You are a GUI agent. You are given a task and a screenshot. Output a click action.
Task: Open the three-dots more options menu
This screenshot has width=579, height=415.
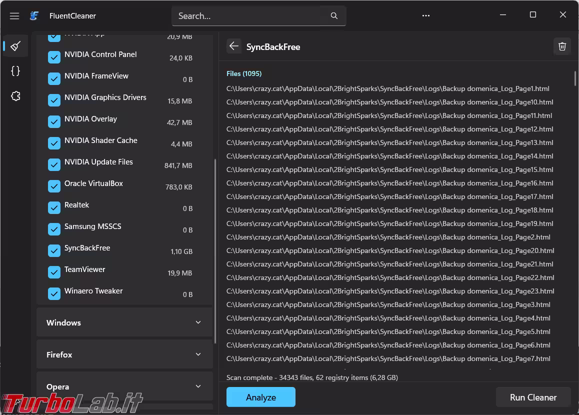click(x=426, y=16)
